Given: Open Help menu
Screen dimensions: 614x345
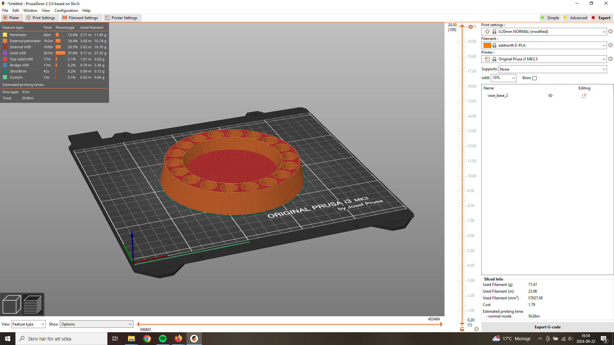Looking at the screenshot, I should (86, 11).
